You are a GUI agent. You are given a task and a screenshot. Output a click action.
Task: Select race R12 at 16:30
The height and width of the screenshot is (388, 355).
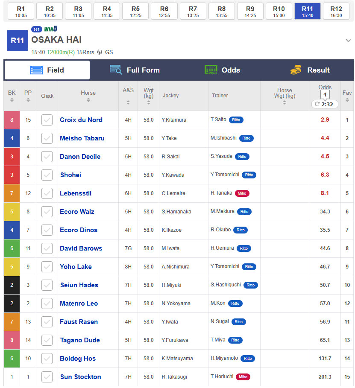[x=336, y=12]
